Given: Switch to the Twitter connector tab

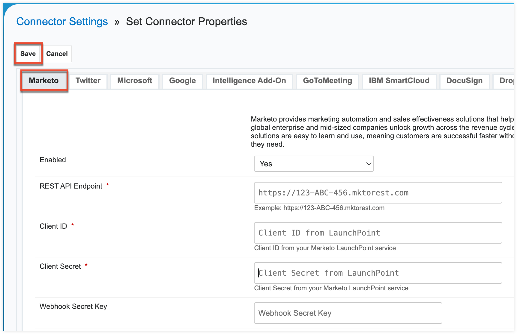Looking at the screenshot, I should pyautogui.click(x=88, y=81).
